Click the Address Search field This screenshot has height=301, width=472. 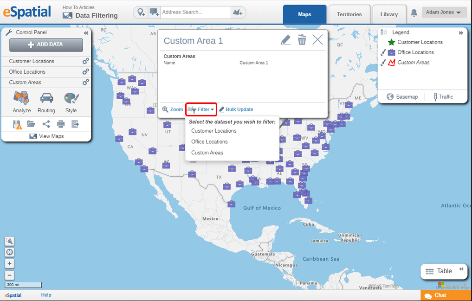pos(196,13)
